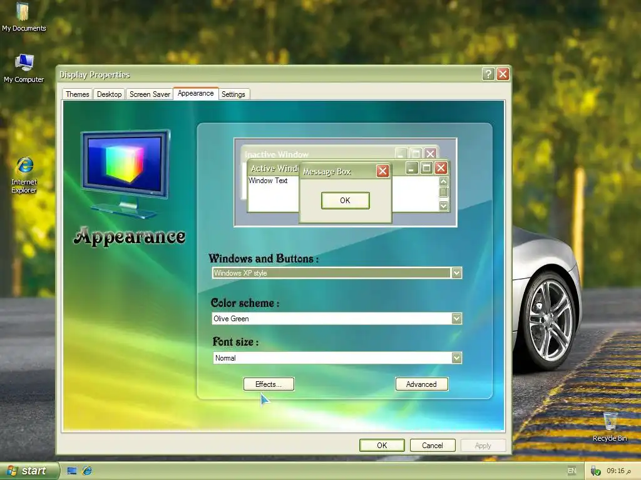Click the Show Desktop quick launch icon

point(72,471)
